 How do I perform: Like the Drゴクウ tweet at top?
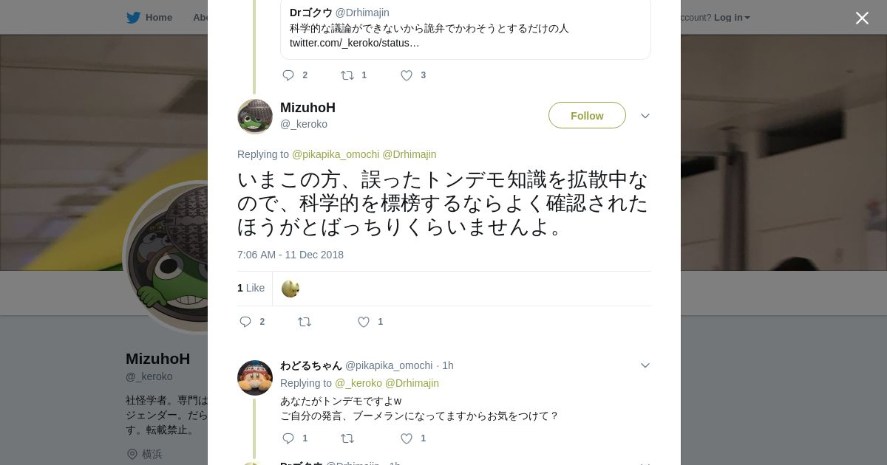[407, 75]
